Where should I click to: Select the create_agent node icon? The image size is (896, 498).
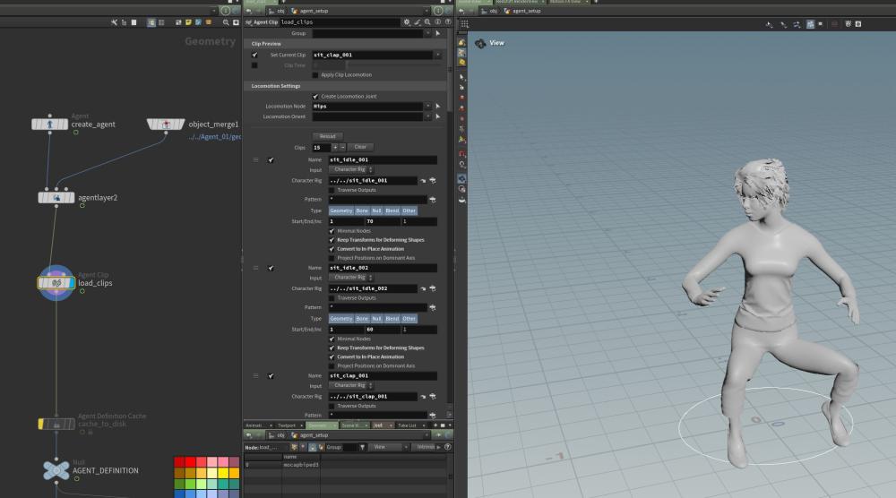(x=51, y=124)
